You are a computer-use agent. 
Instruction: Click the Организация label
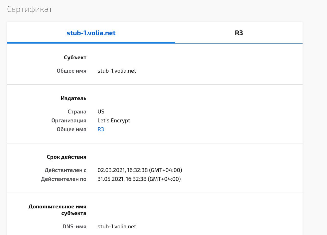coord(69,120)
